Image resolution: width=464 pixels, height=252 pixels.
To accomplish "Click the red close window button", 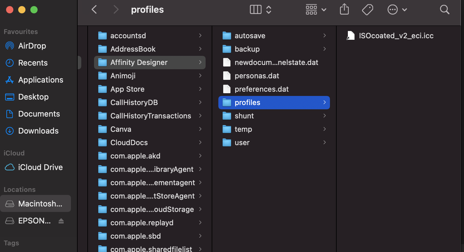I will tap(10, 10).
